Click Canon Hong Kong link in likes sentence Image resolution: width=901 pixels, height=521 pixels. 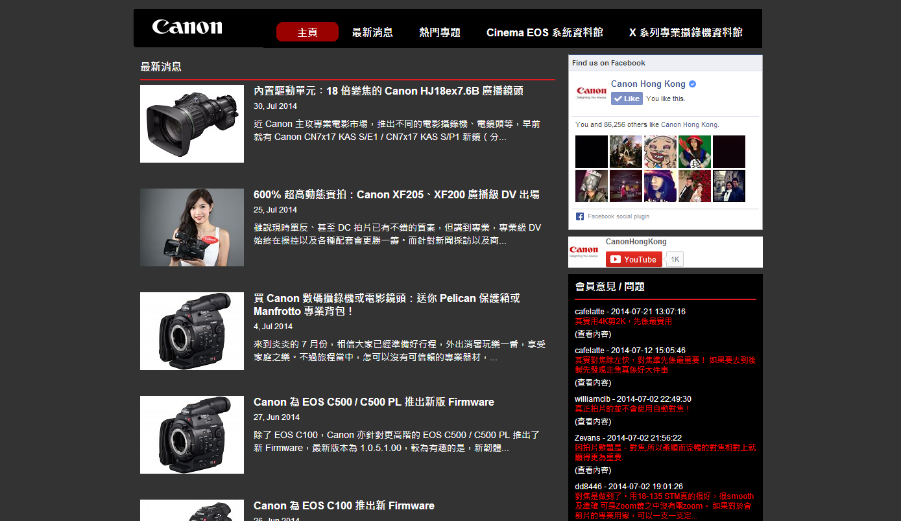[x=689, y=124]
